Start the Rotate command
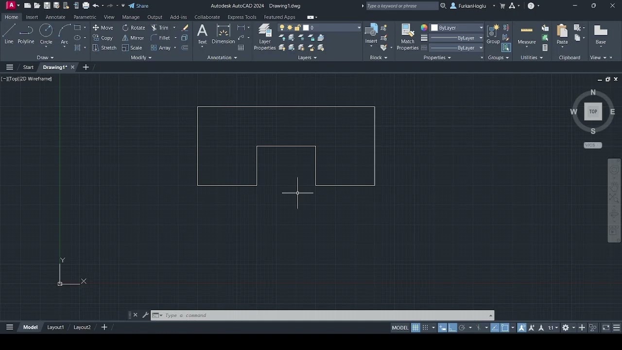622x350 pixels. (134, 28)
